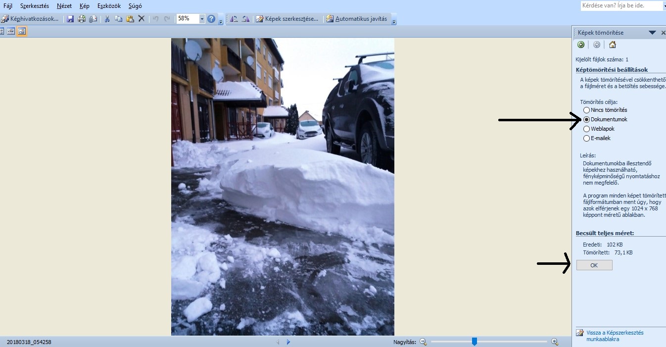Click the Cut scissors icon
Screen dimensions: 666x347
(107, 19)
